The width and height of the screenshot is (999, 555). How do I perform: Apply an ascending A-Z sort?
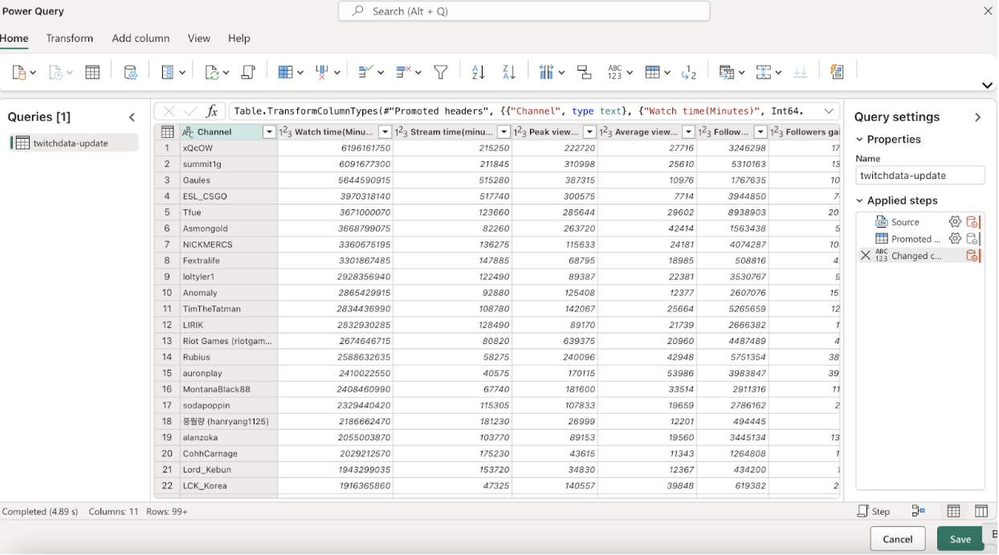tap(478, 72)
